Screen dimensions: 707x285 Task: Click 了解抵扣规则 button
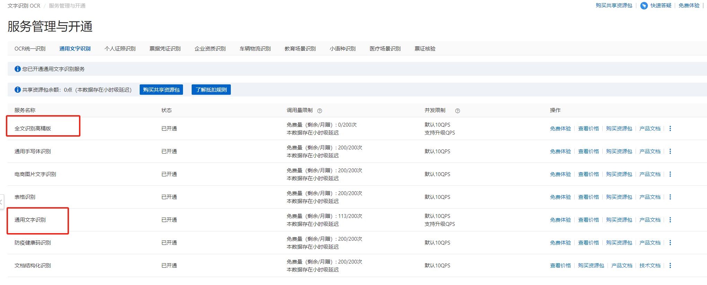point(211,90)
